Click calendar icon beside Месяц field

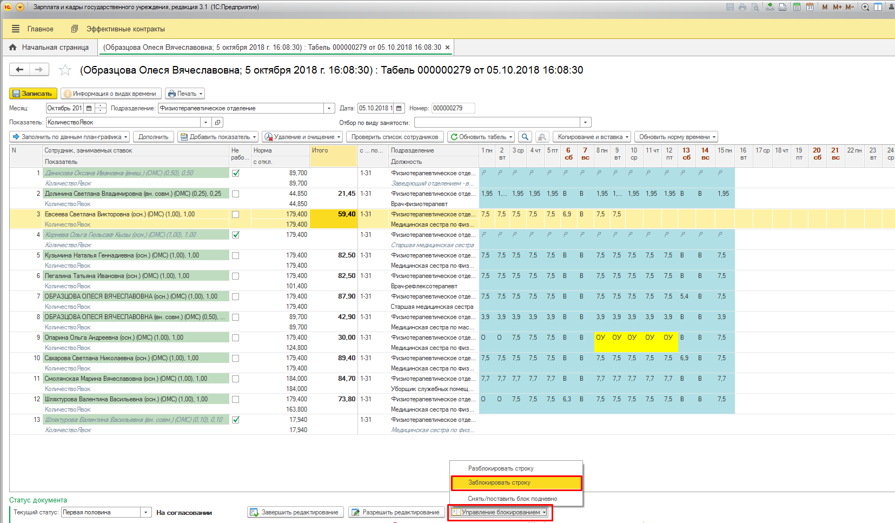pos(89,108)
